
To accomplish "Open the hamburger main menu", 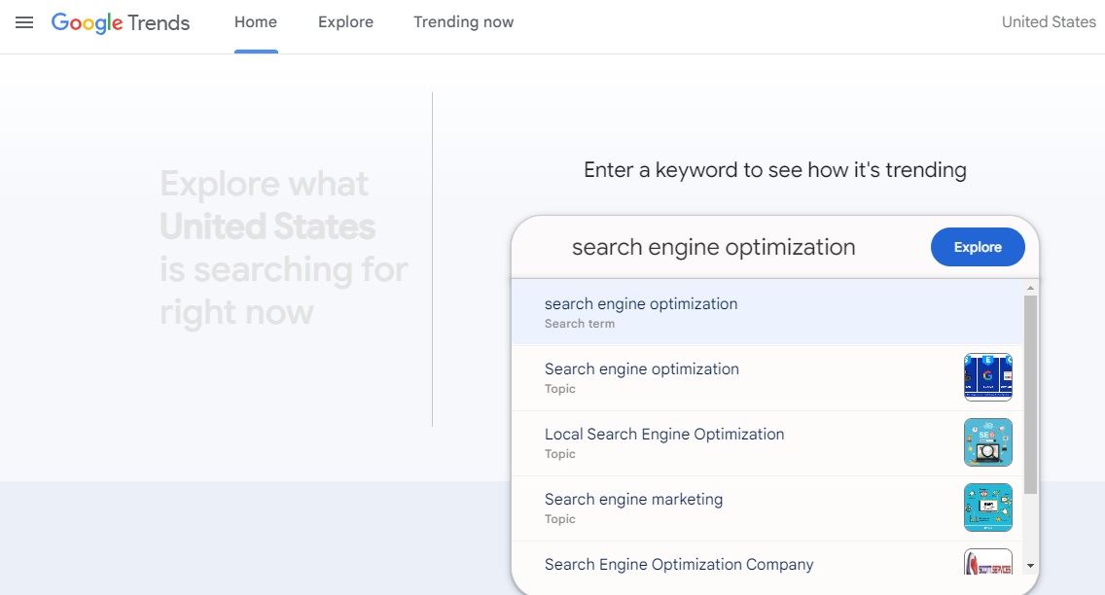I will [x=24, y=22].
